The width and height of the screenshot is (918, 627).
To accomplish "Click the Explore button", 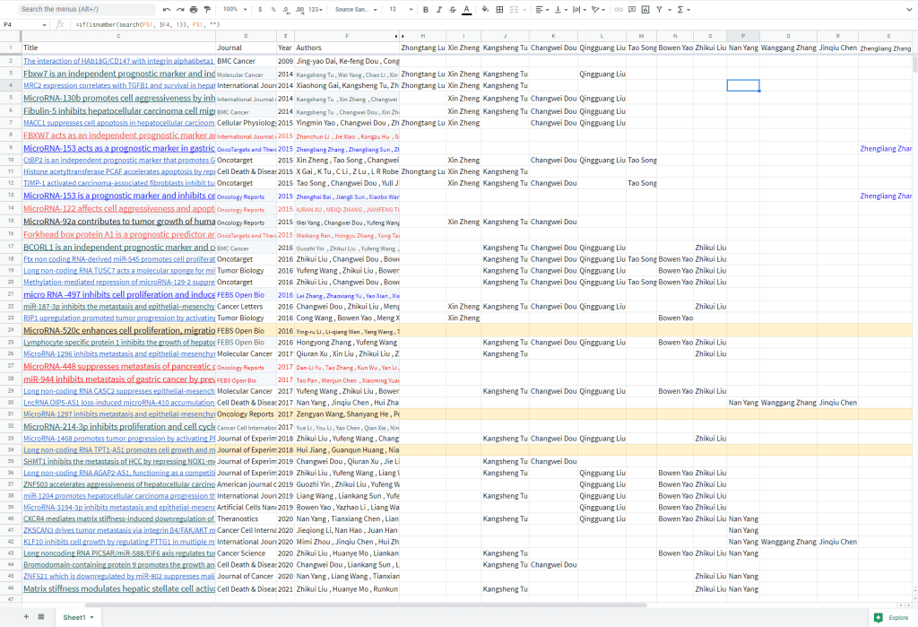I will pyautogui.click(x=891, y=617).
